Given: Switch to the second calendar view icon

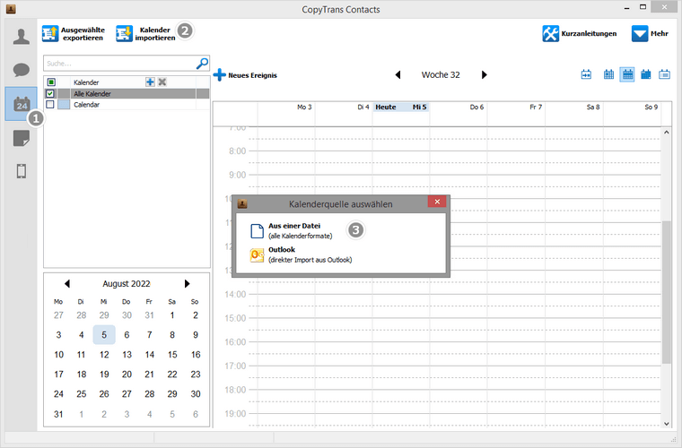Looking at the screenshot, I should pyautogui.click(x=608, y=74).
